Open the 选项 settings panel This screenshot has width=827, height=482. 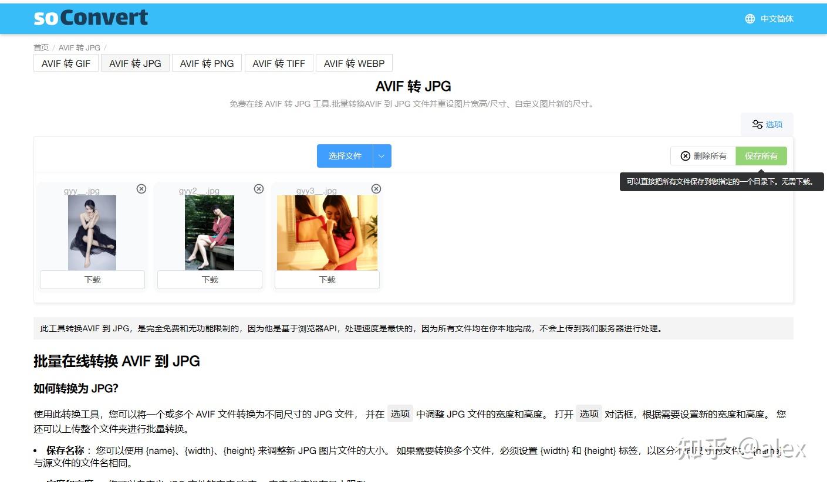(x=767, y=124)
